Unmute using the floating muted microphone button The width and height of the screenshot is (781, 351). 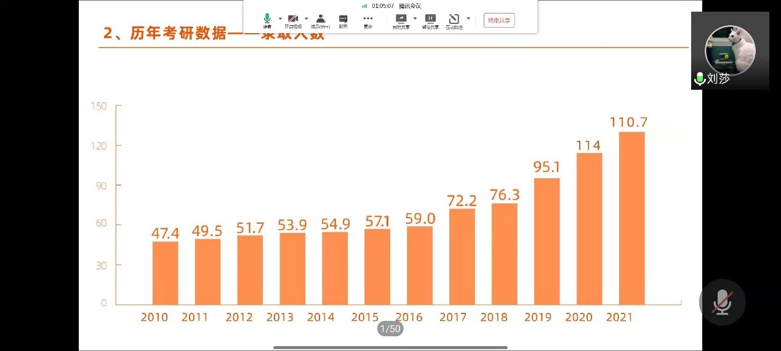tap(722, 302)
